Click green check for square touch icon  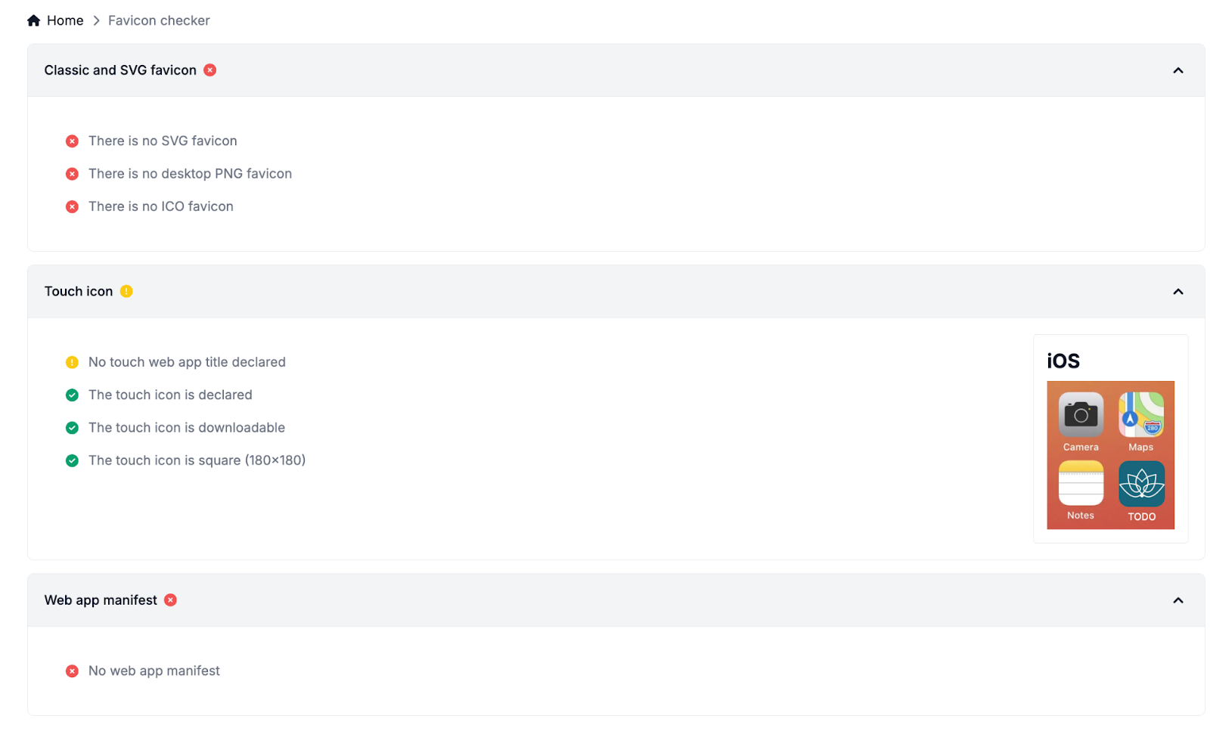(72, 461)
